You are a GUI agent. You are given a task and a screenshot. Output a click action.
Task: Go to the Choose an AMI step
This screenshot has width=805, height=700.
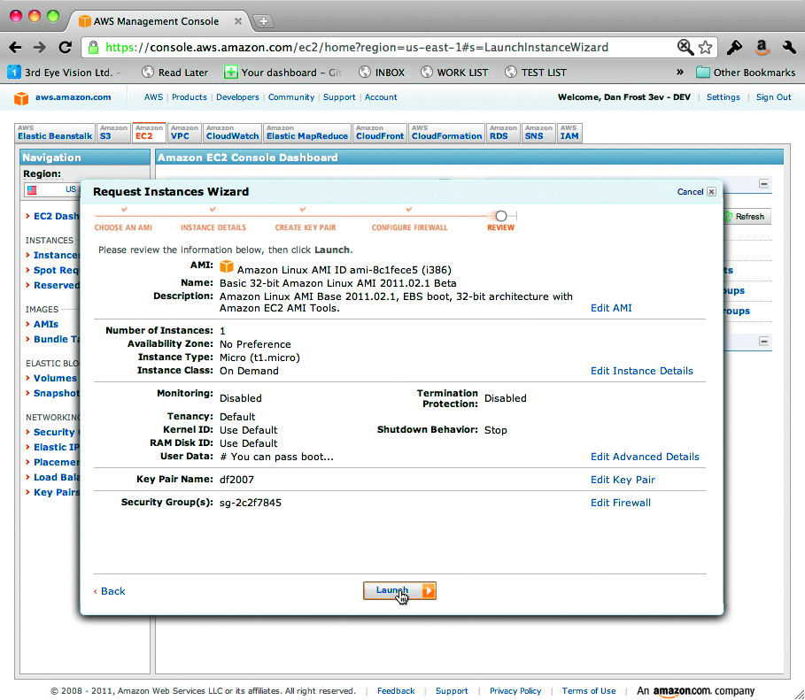[x=123, y=227]
